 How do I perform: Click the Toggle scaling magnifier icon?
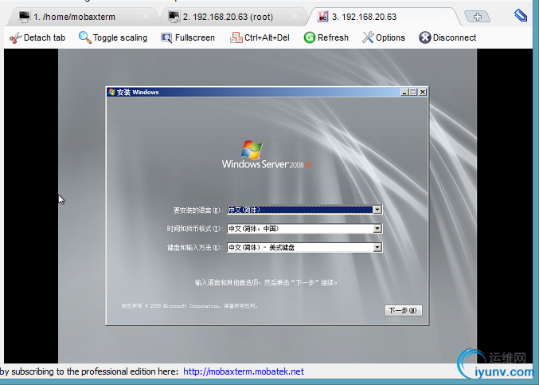[84, 37]
